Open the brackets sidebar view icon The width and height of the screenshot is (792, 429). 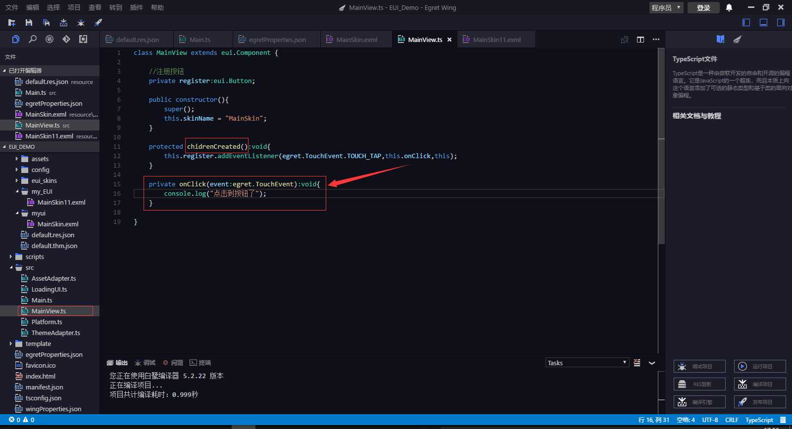83,39
